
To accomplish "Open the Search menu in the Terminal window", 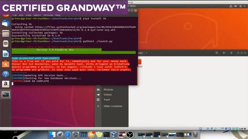I will point(37,15).
